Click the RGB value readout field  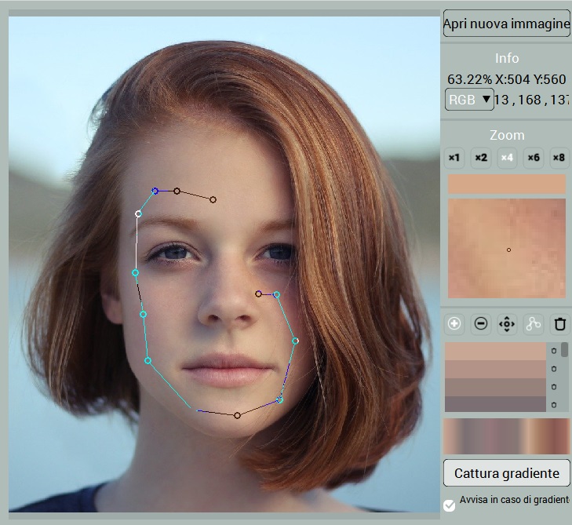point(531,99)
